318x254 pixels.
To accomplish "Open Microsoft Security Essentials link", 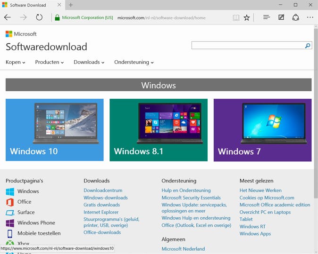I will pos(191,198).
